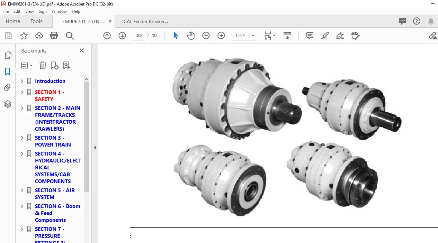Screen dimensions: 438x243
Task: Activate the Hand pan tool
Action: coord(191,36)
